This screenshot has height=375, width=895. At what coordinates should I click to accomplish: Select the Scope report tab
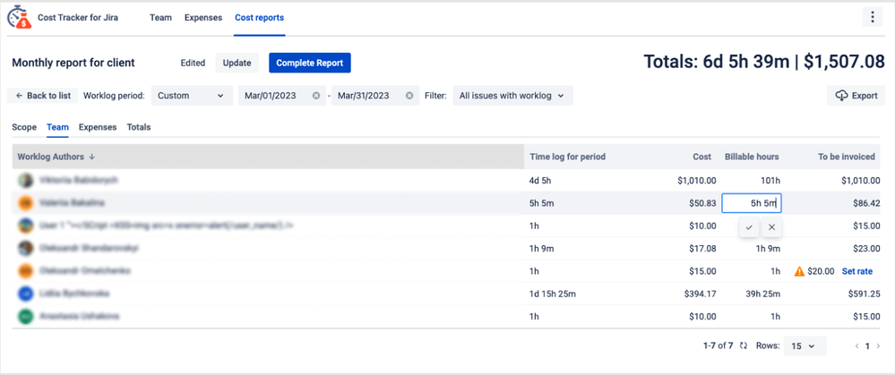[24, 127]
